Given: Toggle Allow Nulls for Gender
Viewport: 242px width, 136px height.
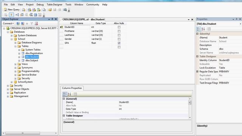Looking at the screenshot, I should tap(119, 39).
